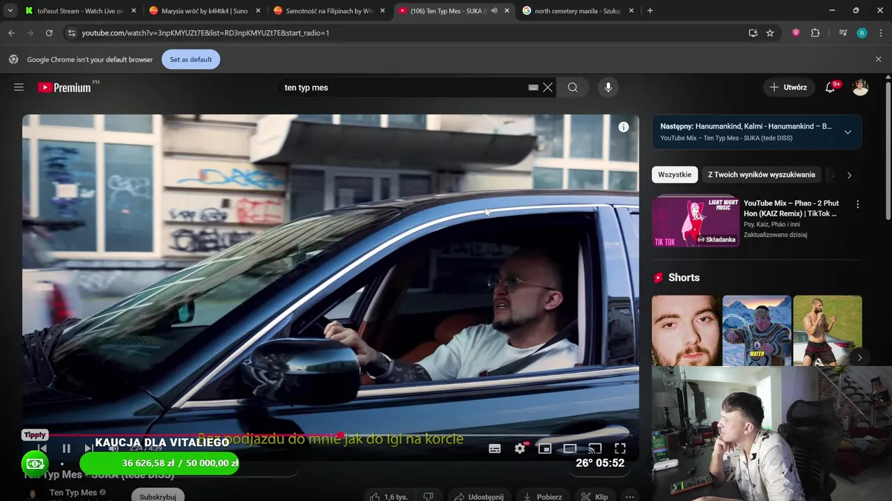Open the Ten Typ Mes channel name

point(73,493)
